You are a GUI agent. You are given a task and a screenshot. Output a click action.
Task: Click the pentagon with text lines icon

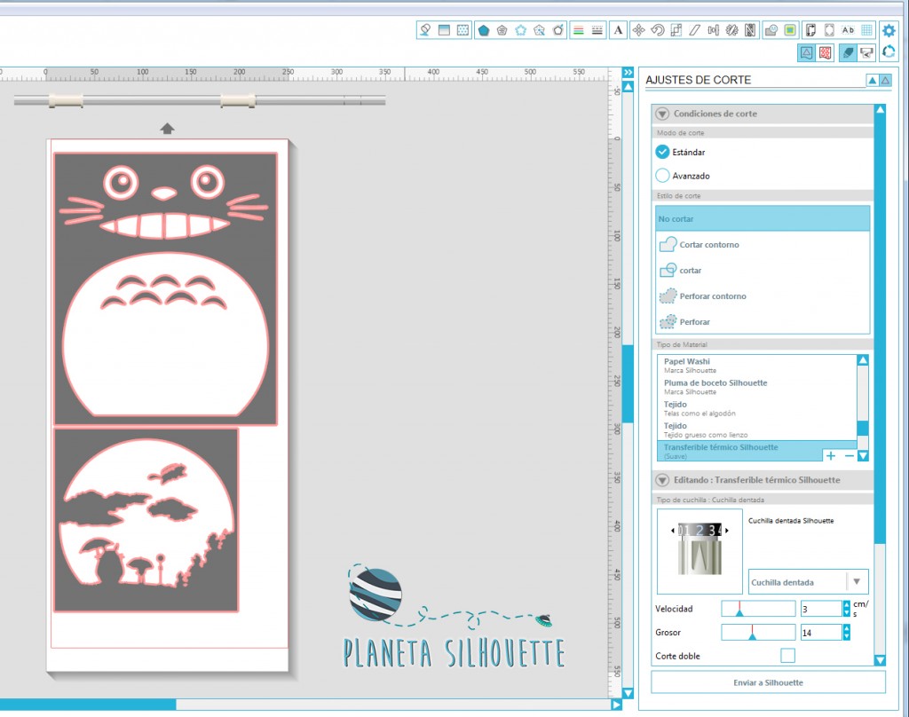click(502, 30)
